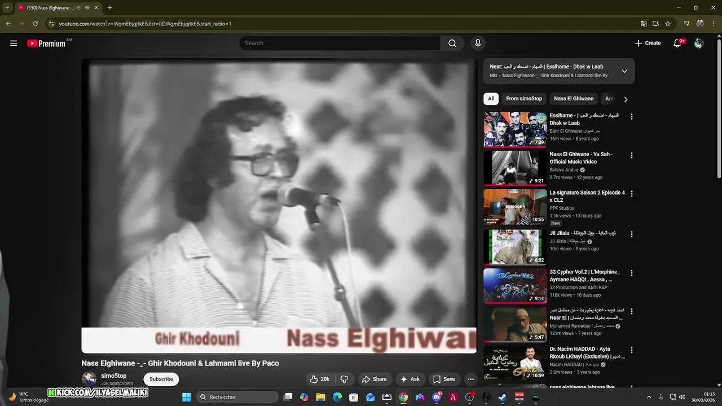Open the tab search dropdown arrow
722x406 pixels.
[x=7, y=8]
